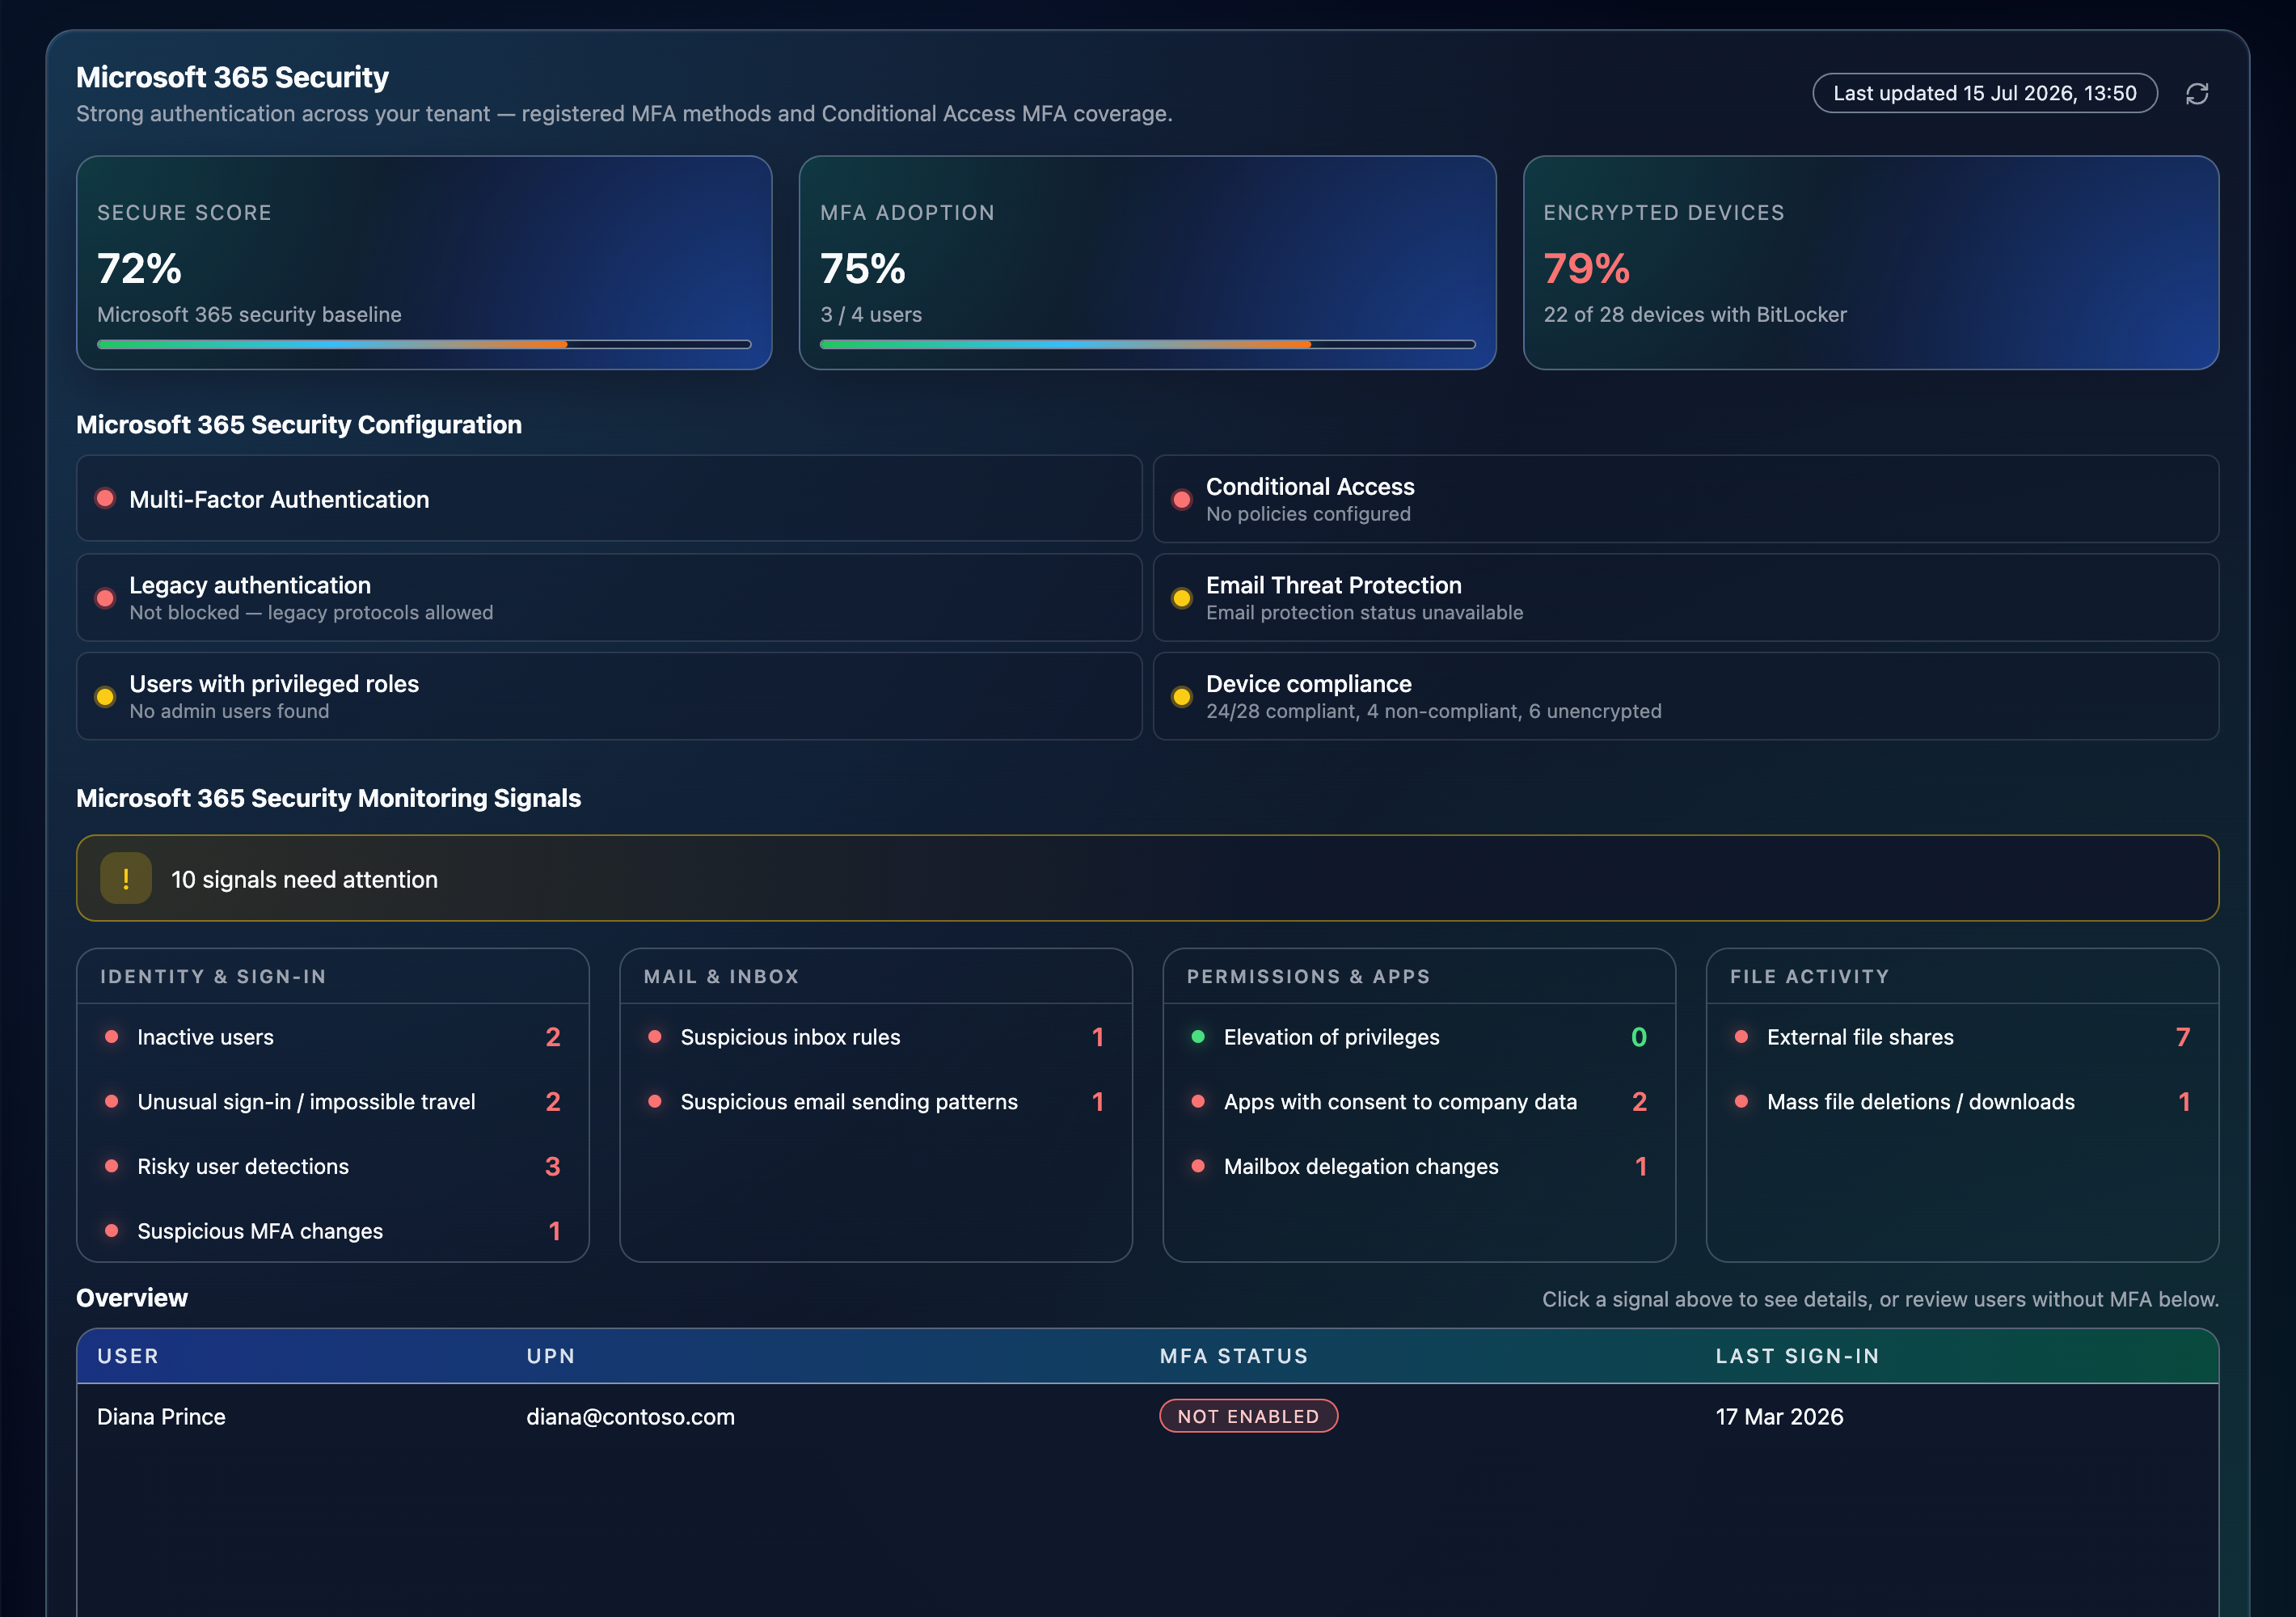The width and height of the screenshot is (2296, 1617).
Task: Select the Users with privileged roles row
Action: pyautogui.click(x=609, y=696)
